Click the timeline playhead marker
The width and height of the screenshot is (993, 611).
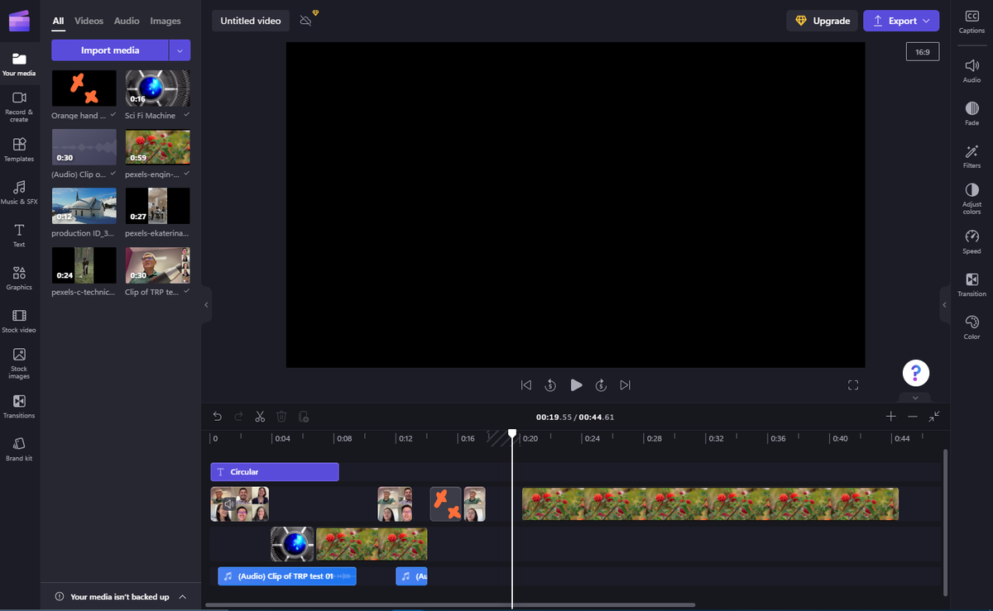coord(512,433)
